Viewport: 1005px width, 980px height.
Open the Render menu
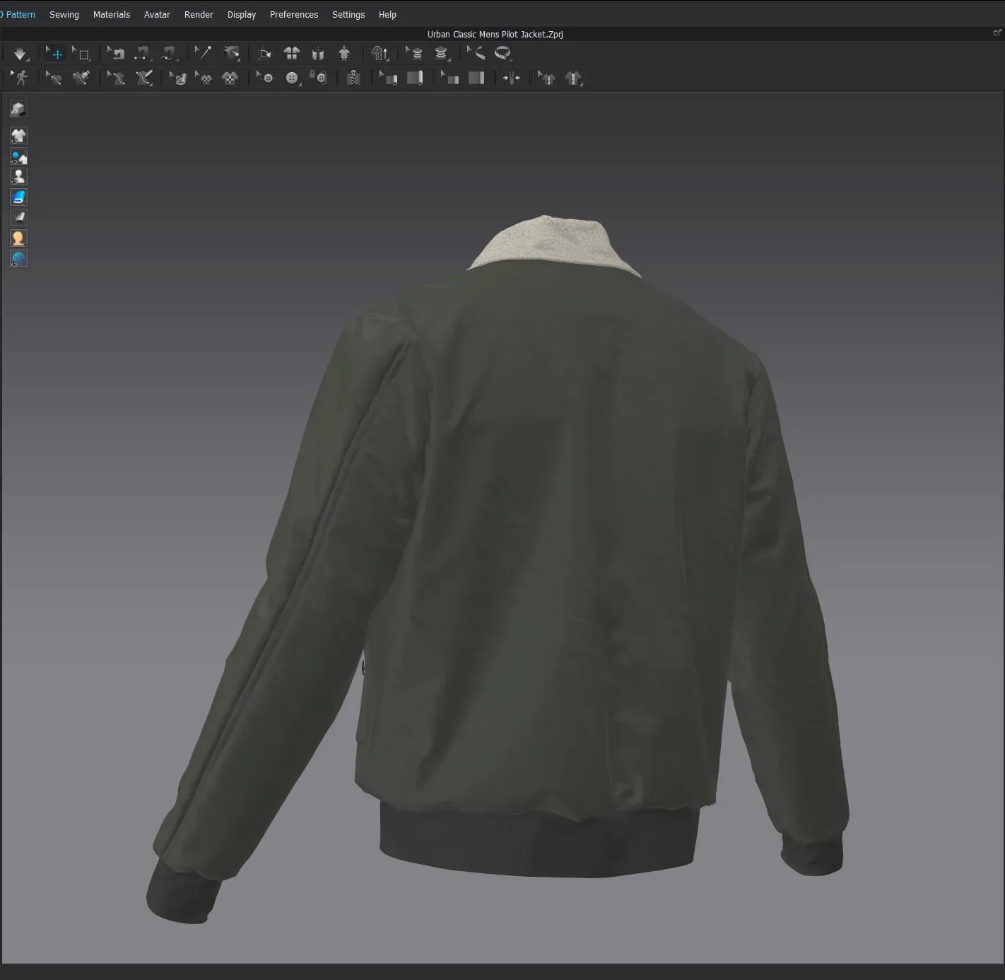(x=199, y=14)
